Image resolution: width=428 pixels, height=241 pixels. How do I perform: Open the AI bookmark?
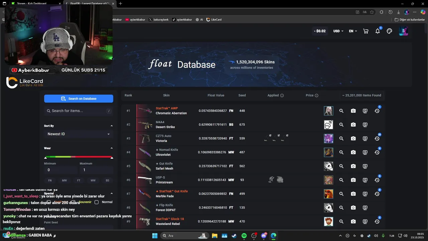199,20
